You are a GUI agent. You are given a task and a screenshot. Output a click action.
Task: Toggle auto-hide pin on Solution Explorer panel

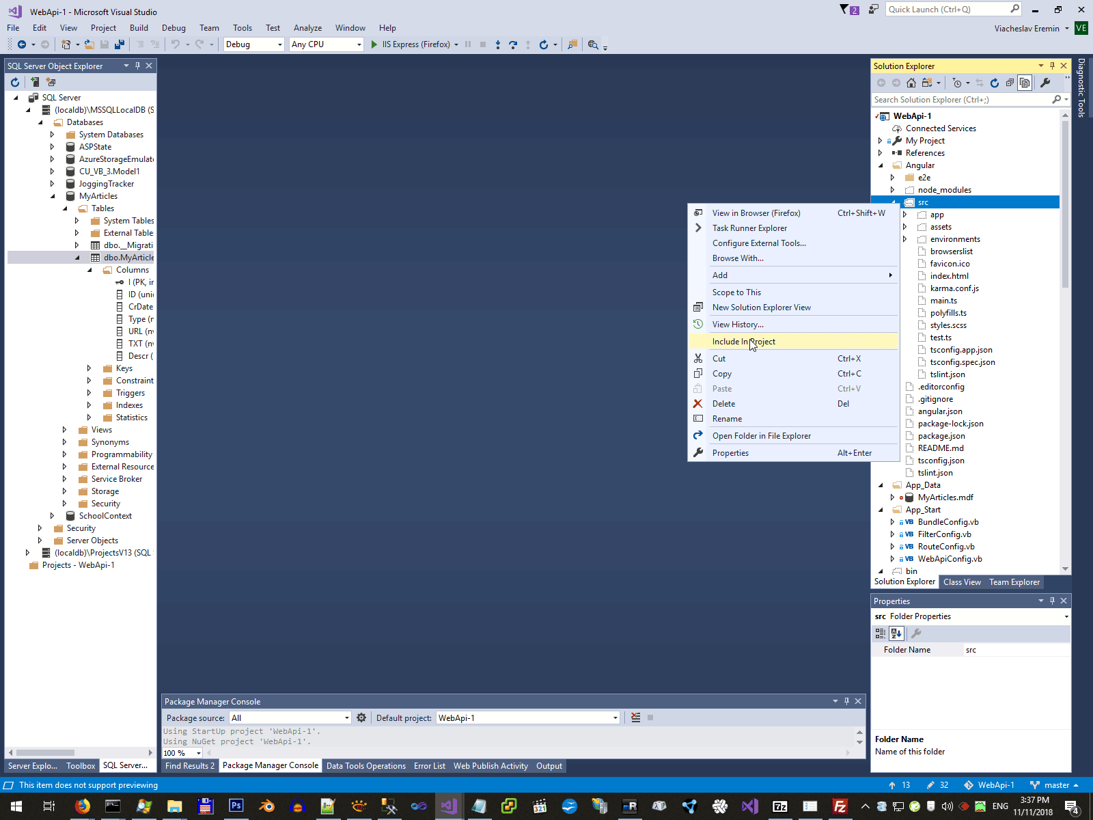point(1052,66)
